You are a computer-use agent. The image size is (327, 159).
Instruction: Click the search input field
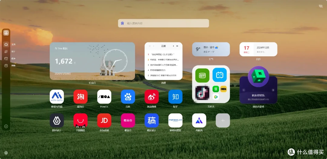click(163, 23)
